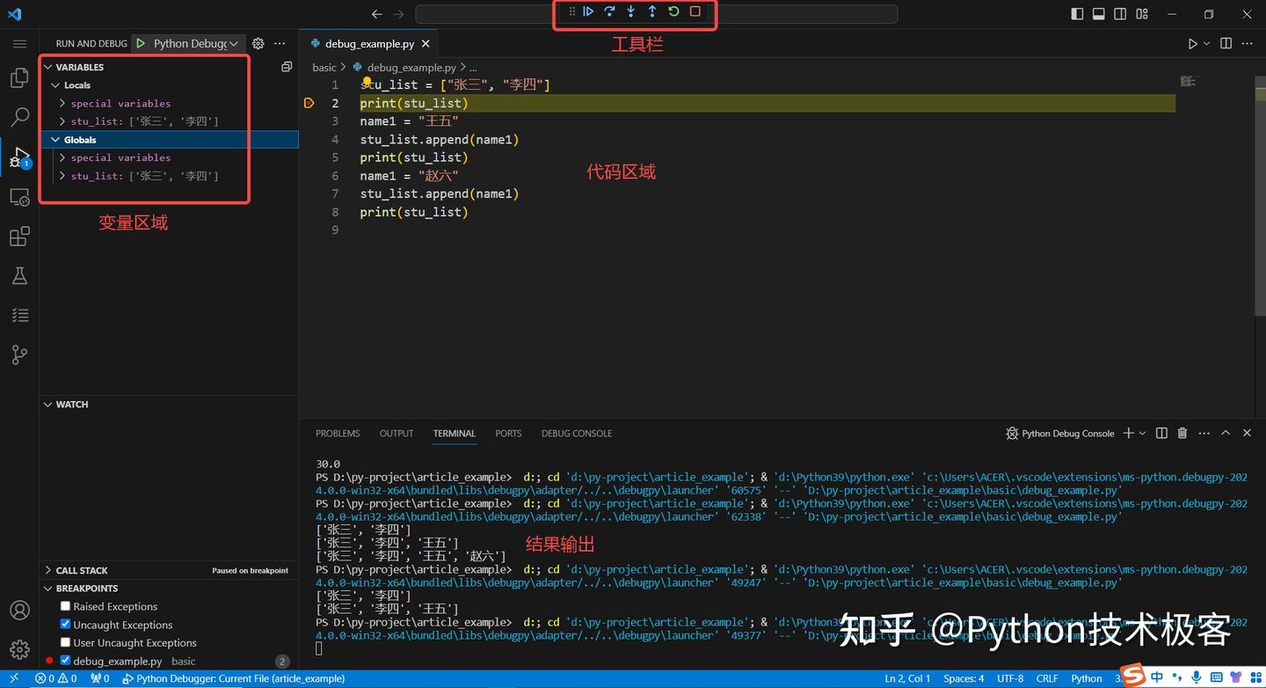Screen dimensions: 1266x688
Task: Step Out of the current frame
Action: coord(651,12)
